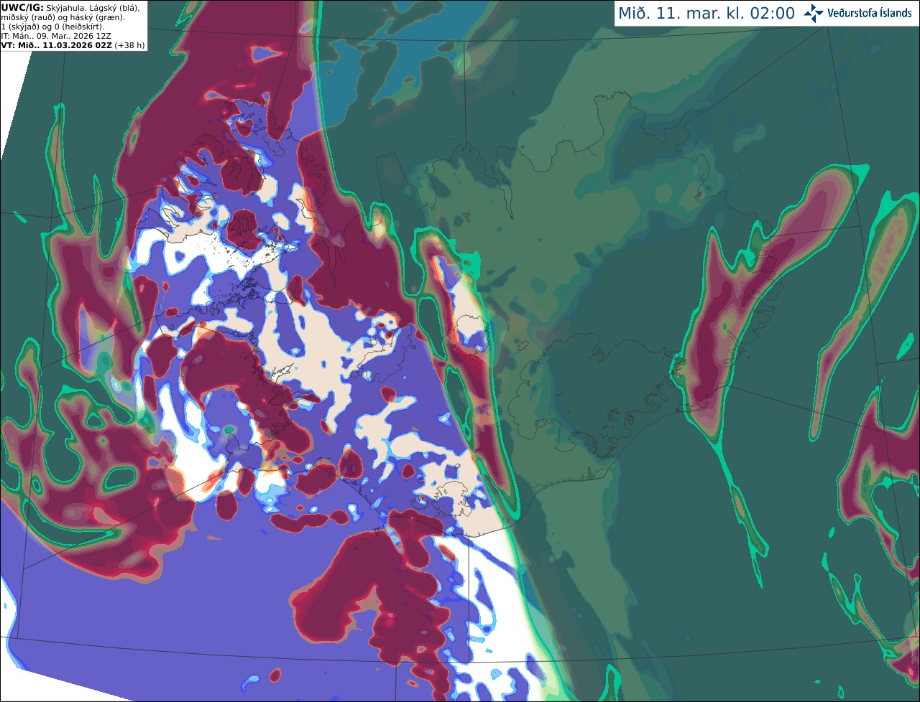Screen dimensions: 920x702
Task: Click the "IT: Mán.. 09. Mar.. 2026 12Z" line
Action: point(56,36)
